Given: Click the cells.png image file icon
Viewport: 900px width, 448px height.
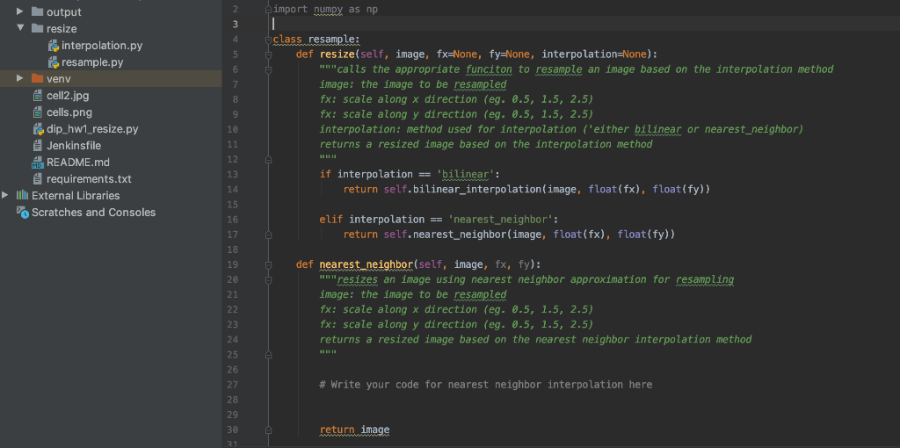Looking at the screenshot, I should click(x=38, y=112).
